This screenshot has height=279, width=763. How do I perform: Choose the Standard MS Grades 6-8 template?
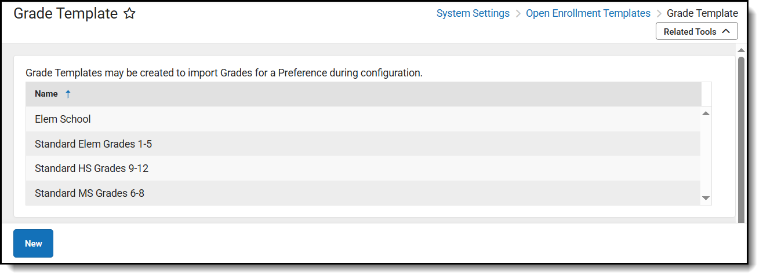(x=89, y=193)
